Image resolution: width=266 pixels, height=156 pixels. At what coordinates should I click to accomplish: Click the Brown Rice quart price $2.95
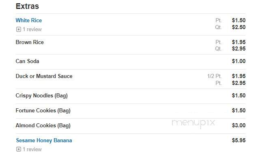[239, 48]
